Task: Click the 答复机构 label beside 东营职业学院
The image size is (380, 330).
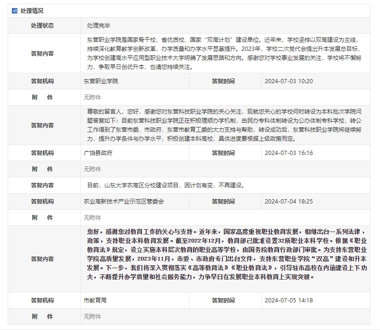Action: tap(42, 81)
